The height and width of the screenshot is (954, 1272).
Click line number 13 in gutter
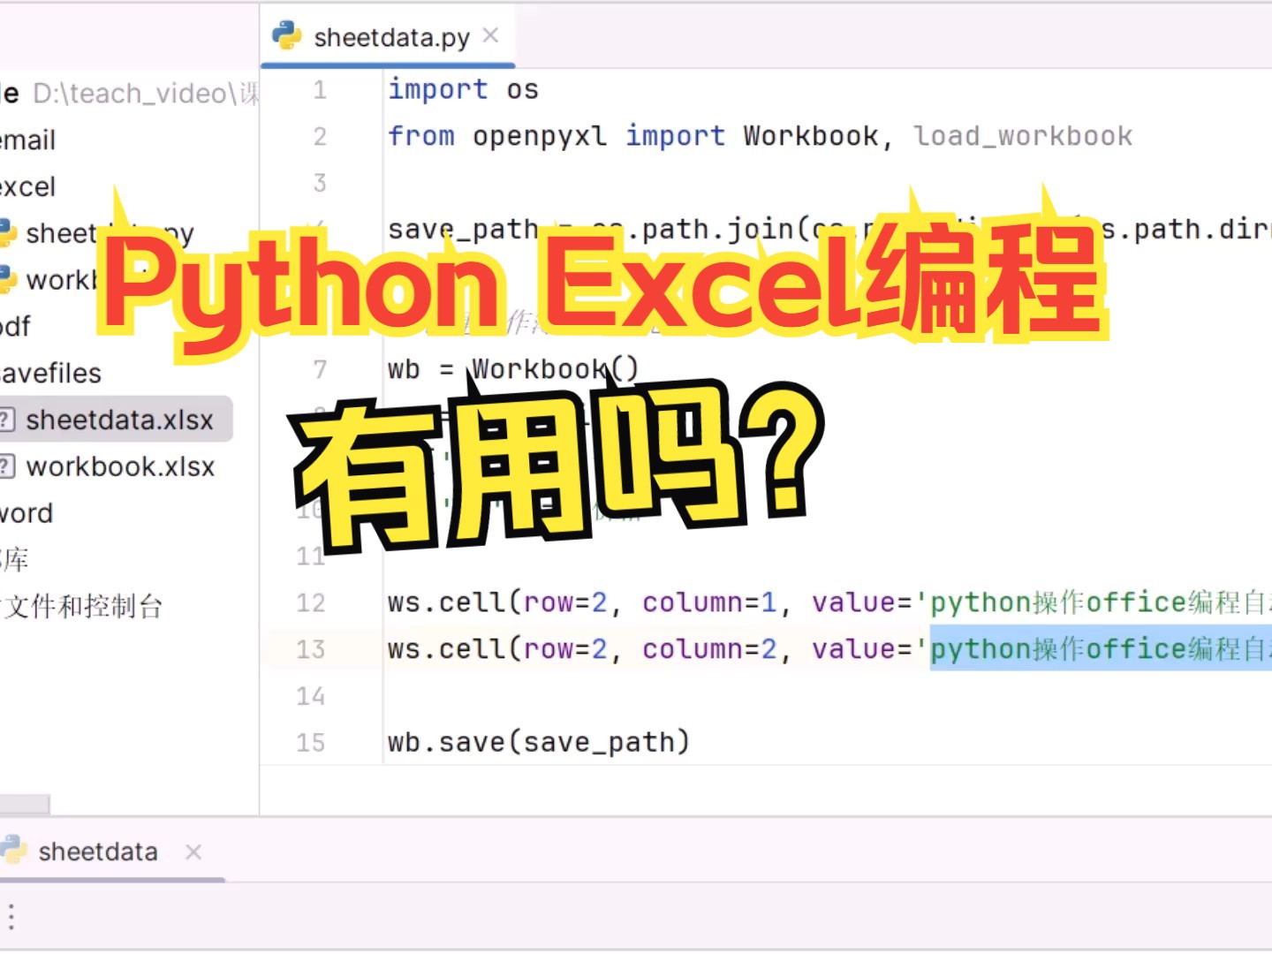[x=311, y=649]
